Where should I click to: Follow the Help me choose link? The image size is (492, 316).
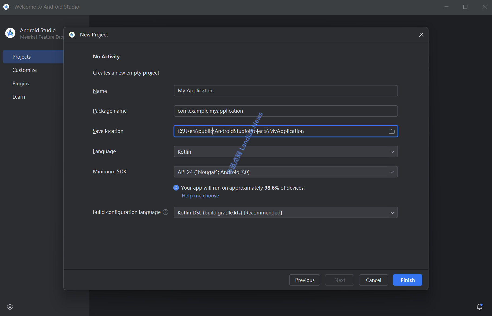[x=200, y=196]
